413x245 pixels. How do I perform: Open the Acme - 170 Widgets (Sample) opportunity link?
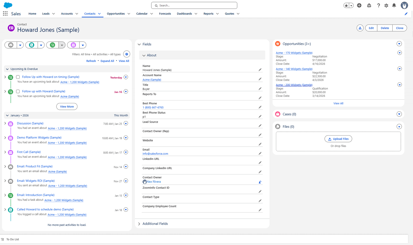tap(294, 53)
